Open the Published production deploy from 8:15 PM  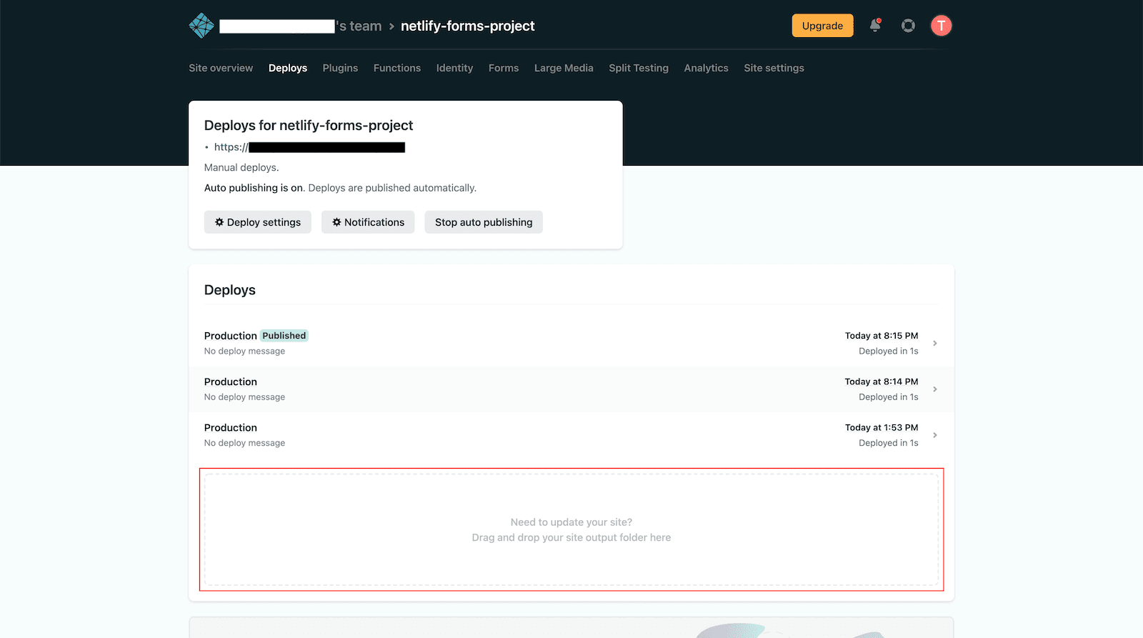click(571, 343)
